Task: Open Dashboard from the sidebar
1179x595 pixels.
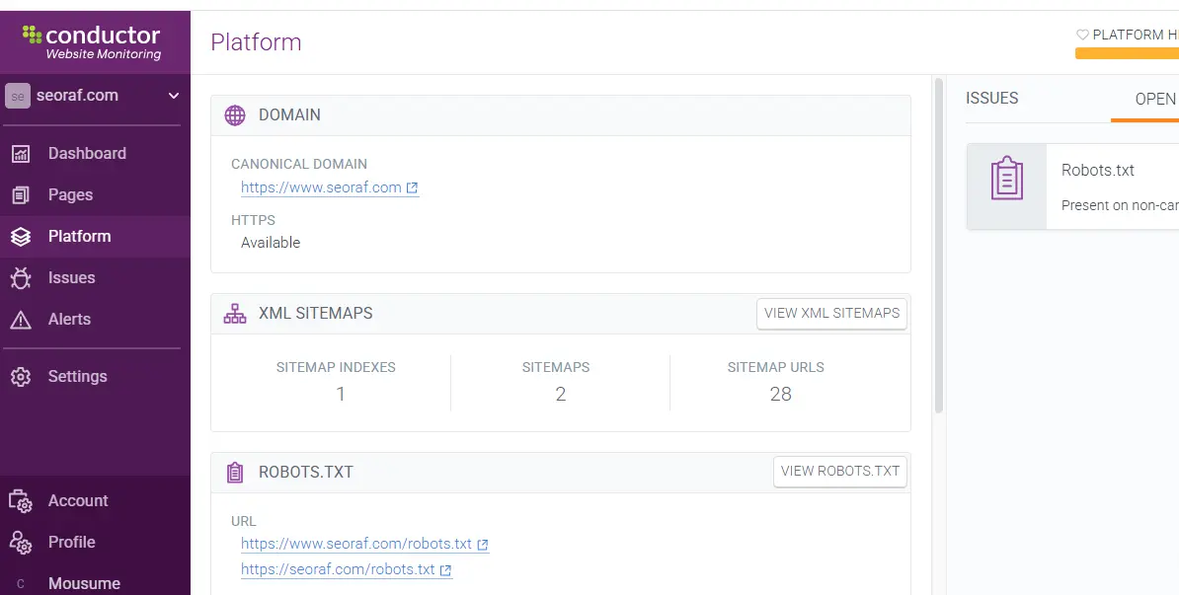Action: [x=87, y=153]
